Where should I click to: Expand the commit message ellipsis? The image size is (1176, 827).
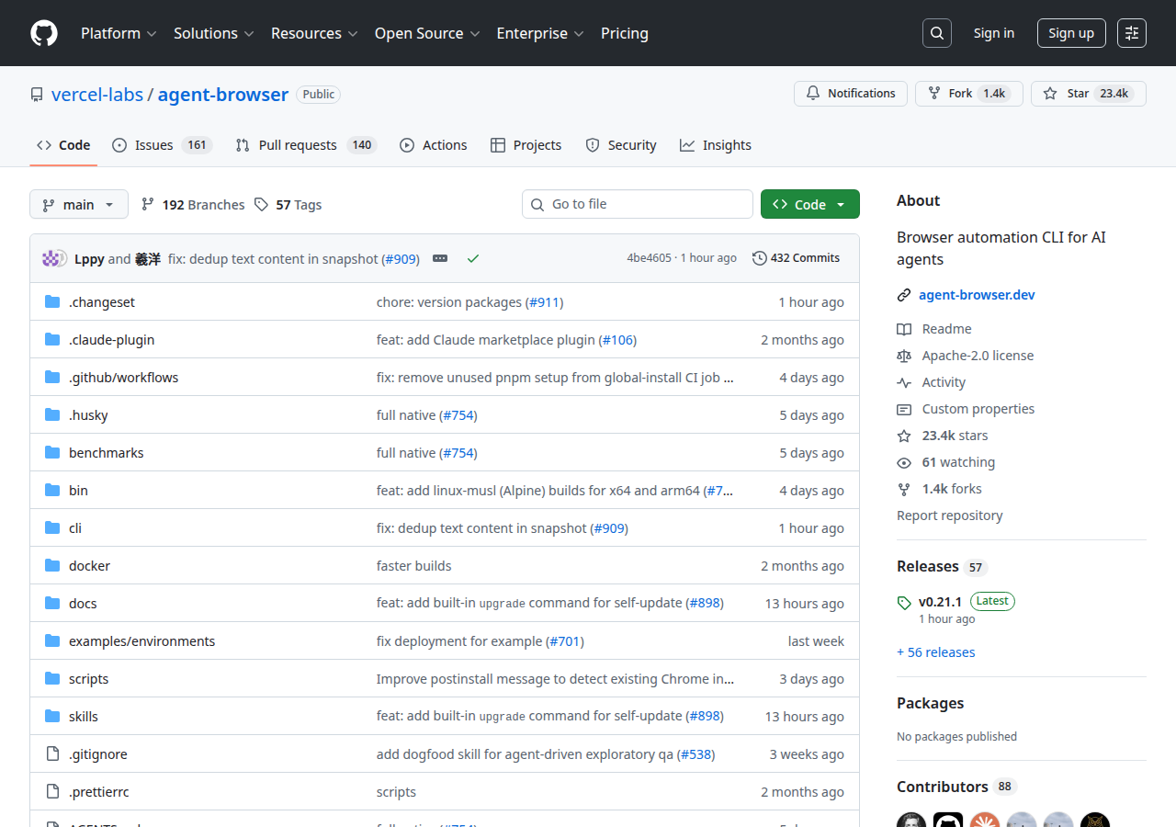point(439,258)
